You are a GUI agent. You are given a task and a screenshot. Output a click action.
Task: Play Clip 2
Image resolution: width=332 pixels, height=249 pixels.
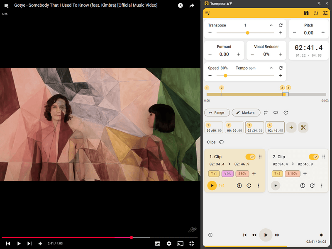click(x=276, y=186)
